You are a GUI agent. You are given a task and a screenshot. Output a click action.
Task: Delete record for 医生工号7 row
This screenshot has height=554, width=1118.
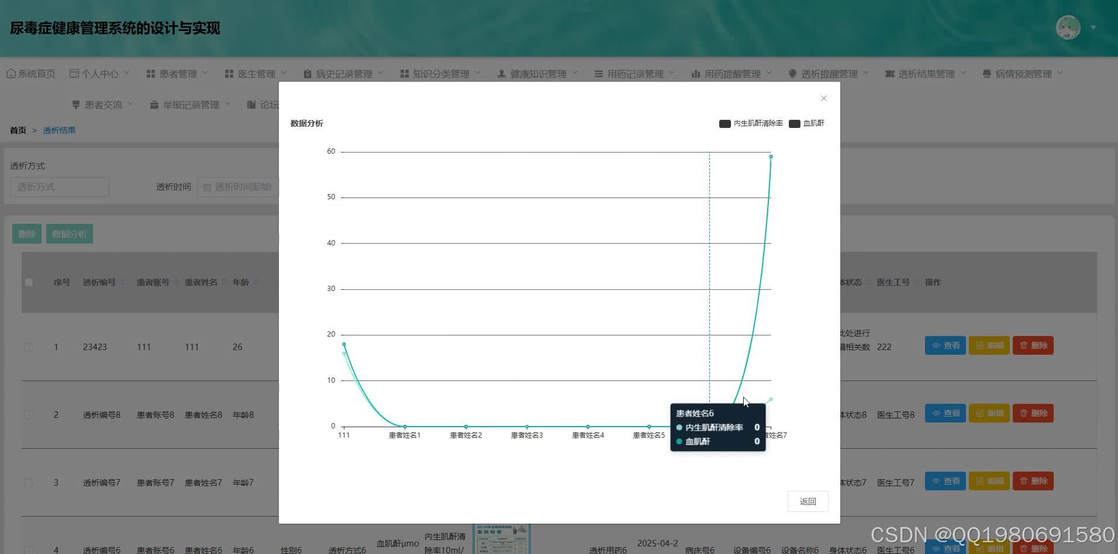[x=1033, y=481]
